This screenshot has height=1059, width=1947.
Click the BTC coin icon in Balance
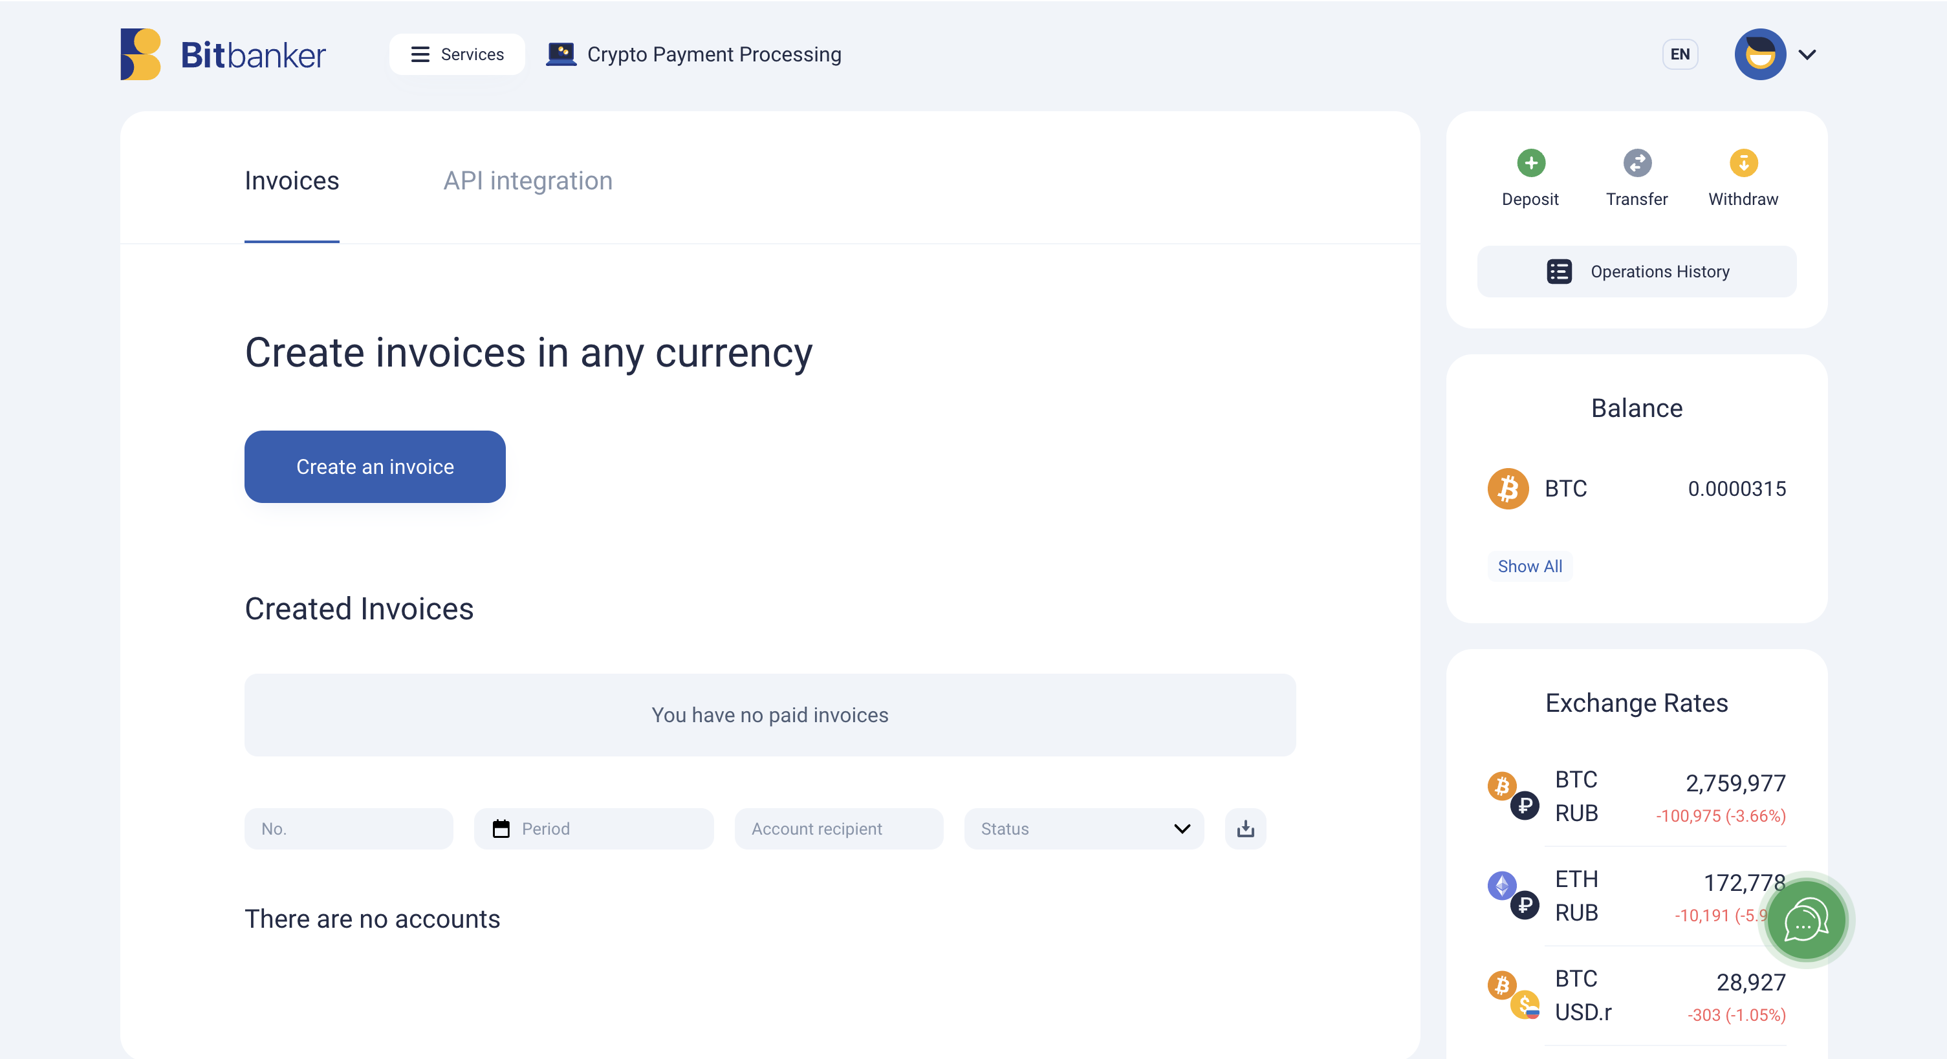coord(1508,489)
